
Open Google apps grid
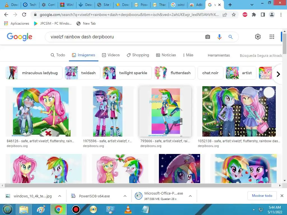(272, 37)
